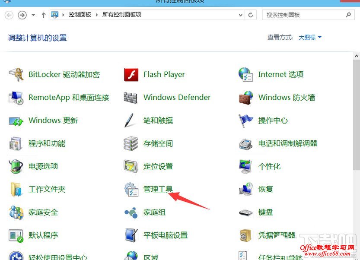Image resolution: width=360 pixels, height=260 pixels.
Task: Open the 凭据管理器 safe icon
Action: point(245,235)
